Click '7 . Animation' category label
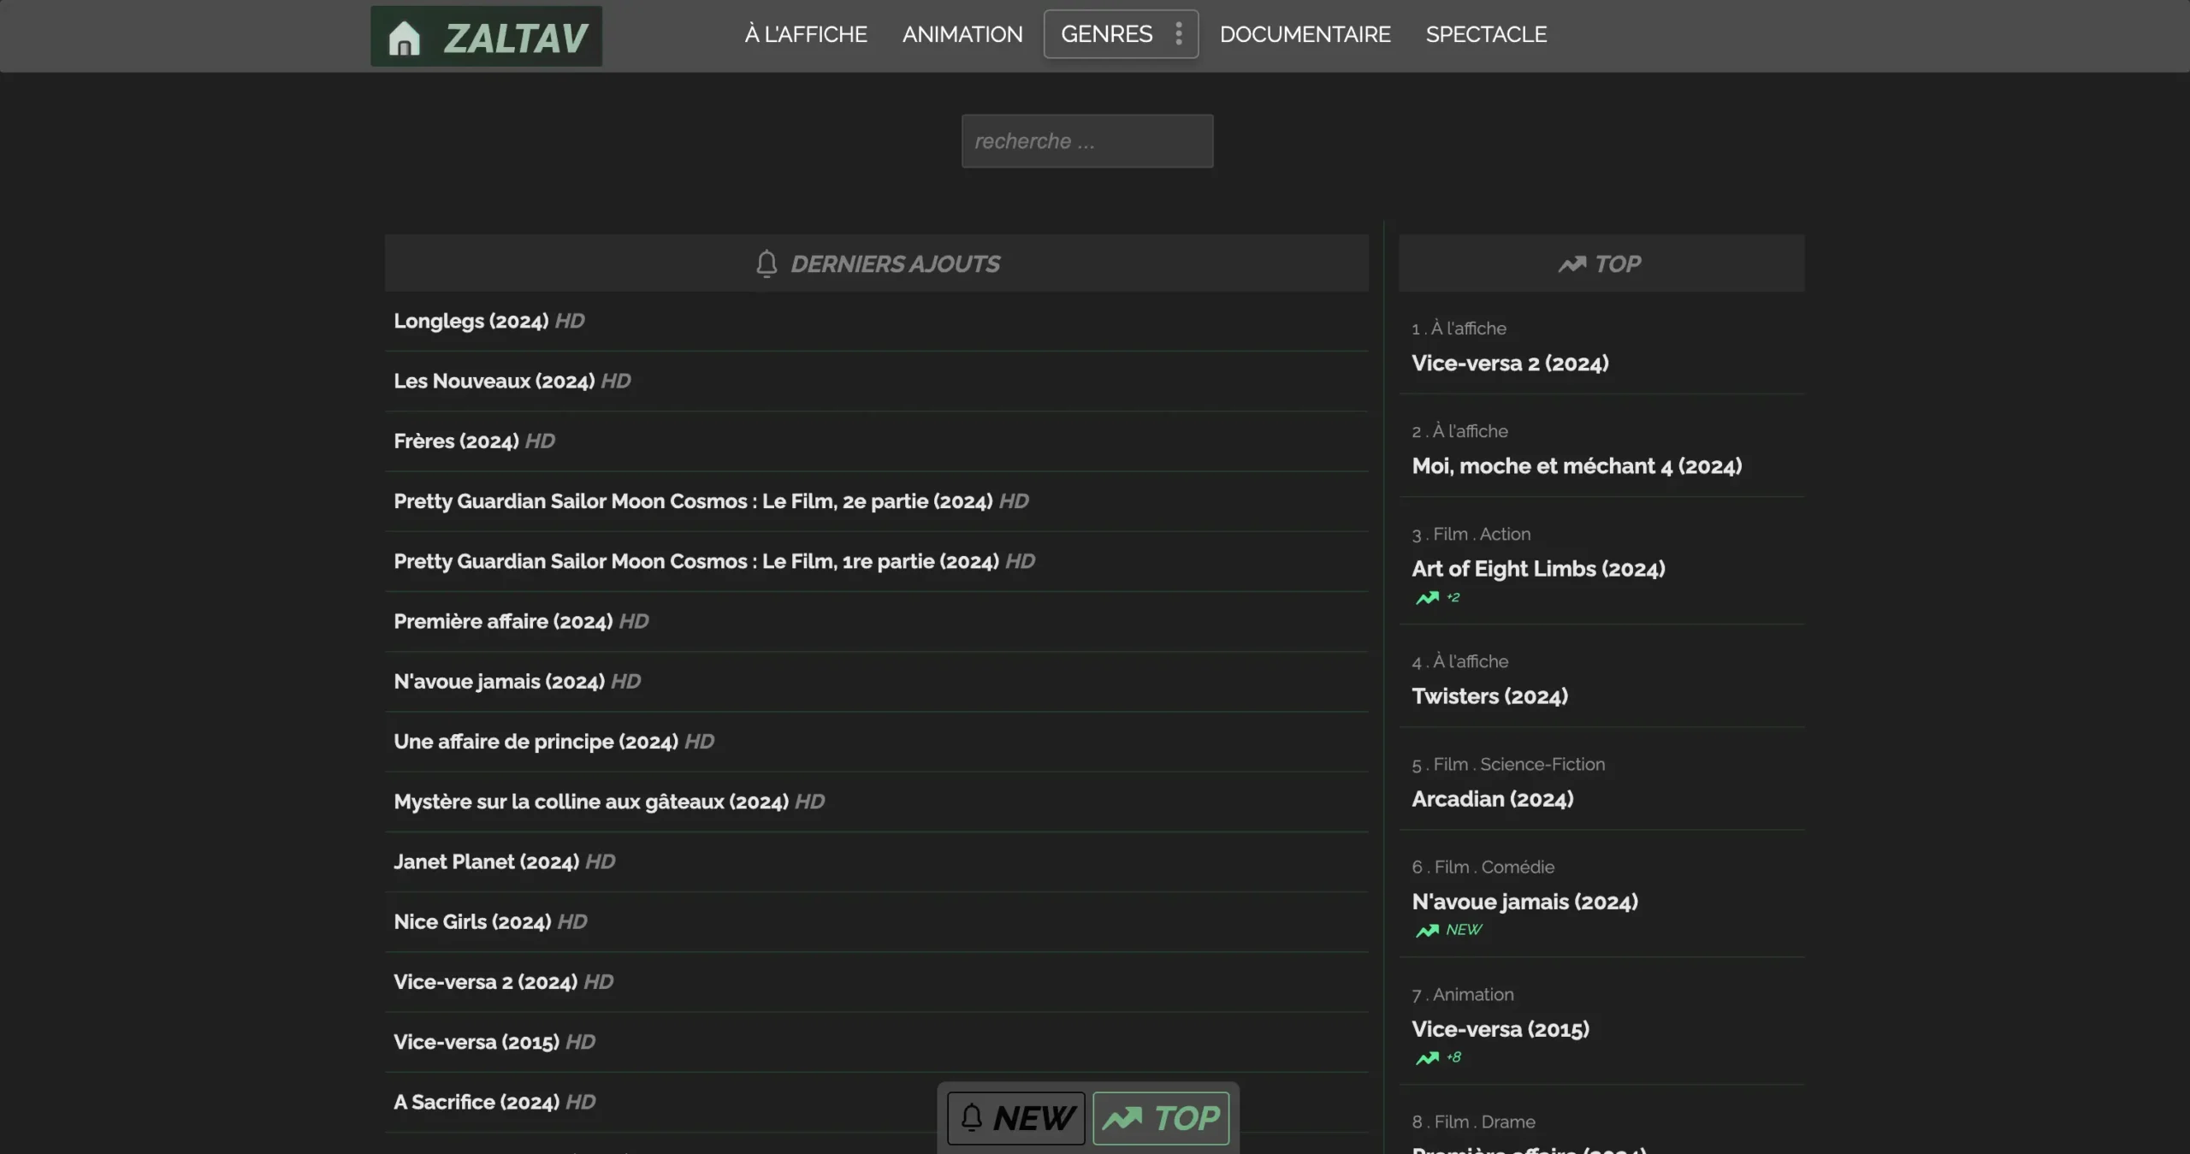This screenshot has width=2190, height=1154. [x=1463, y=994]
